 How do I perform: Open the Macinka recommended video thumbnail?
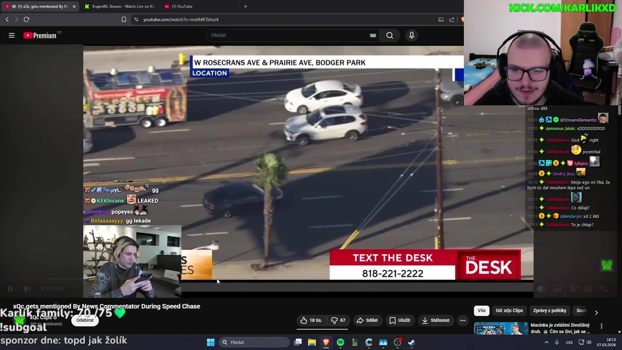point(501,329)
